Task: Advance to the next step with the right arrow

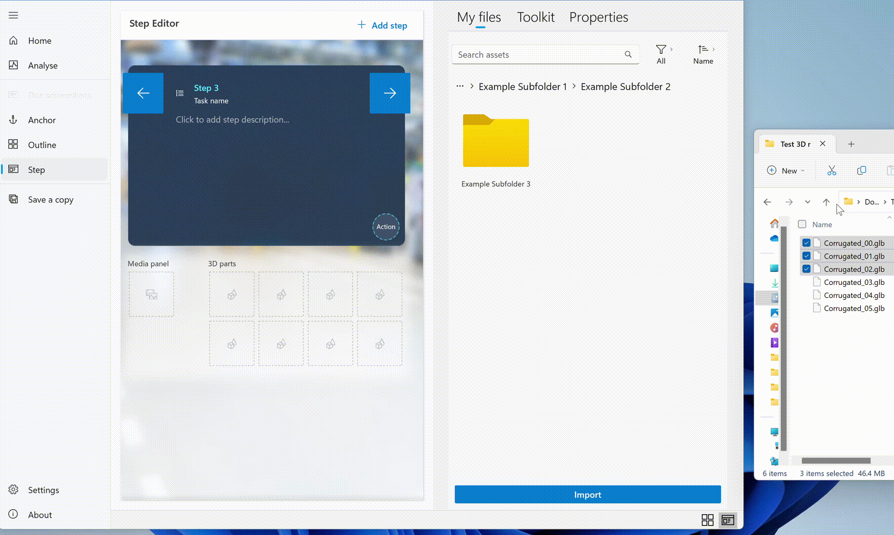Action: (390, 93)
